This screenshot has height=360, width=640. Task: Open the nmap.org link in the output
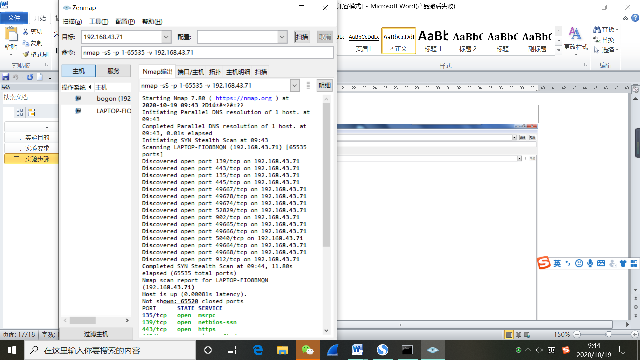[x=243, y=98]
